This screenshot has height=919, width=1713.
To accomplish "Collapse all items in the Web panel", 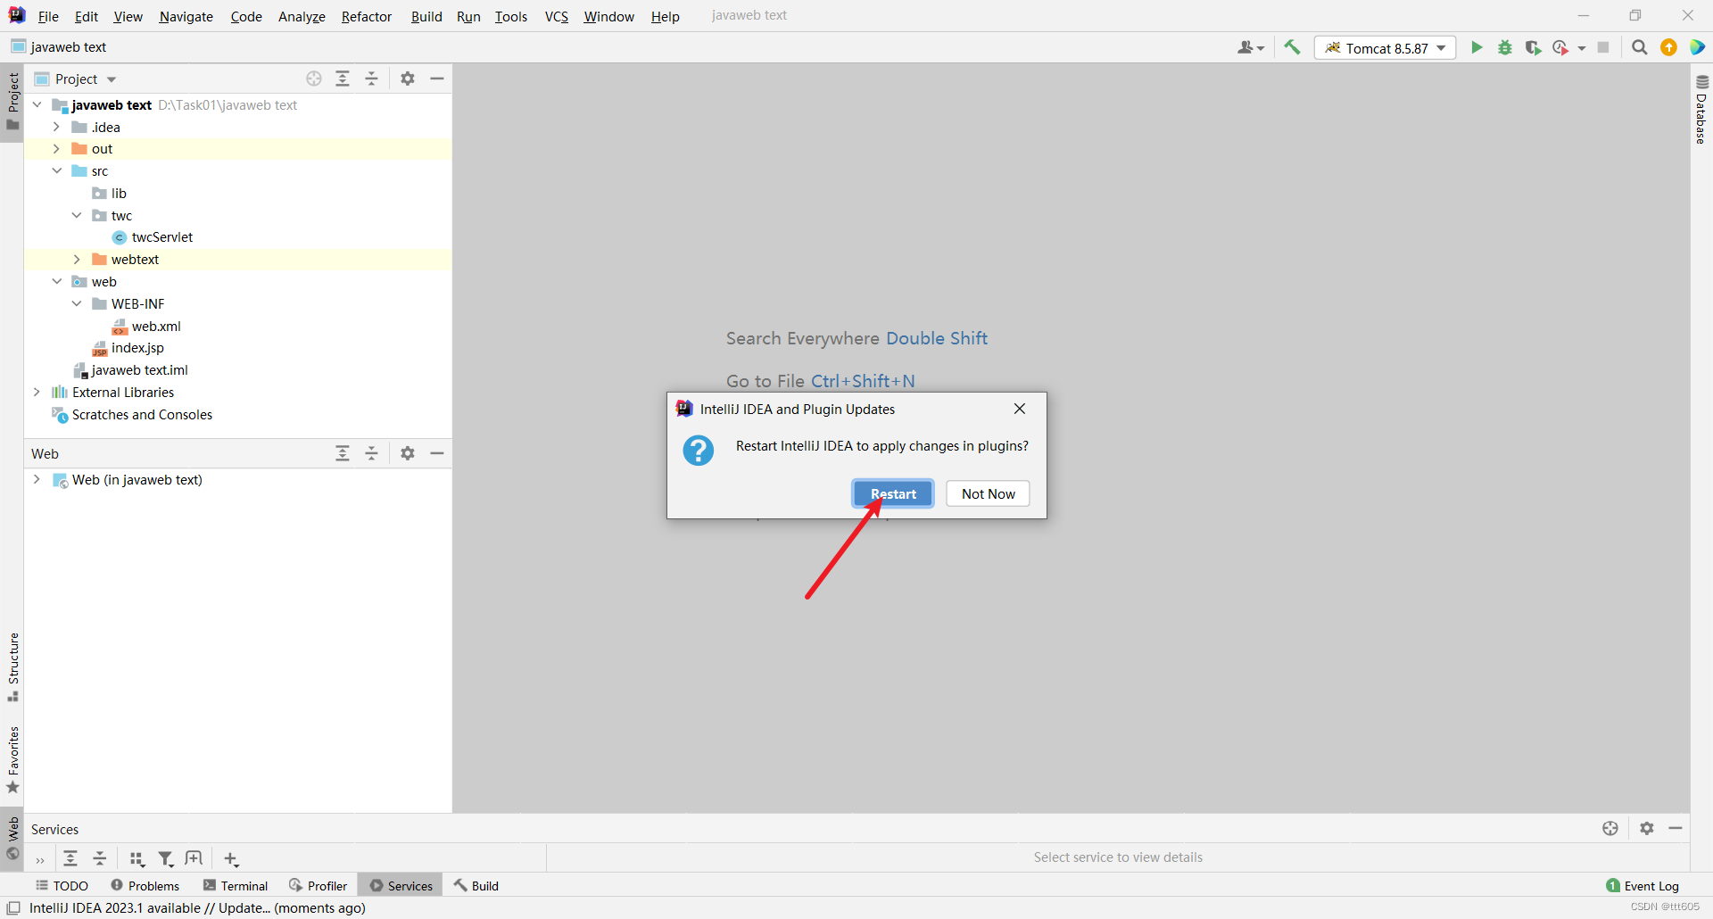I will pyautogui.click(x=372, y=453).
